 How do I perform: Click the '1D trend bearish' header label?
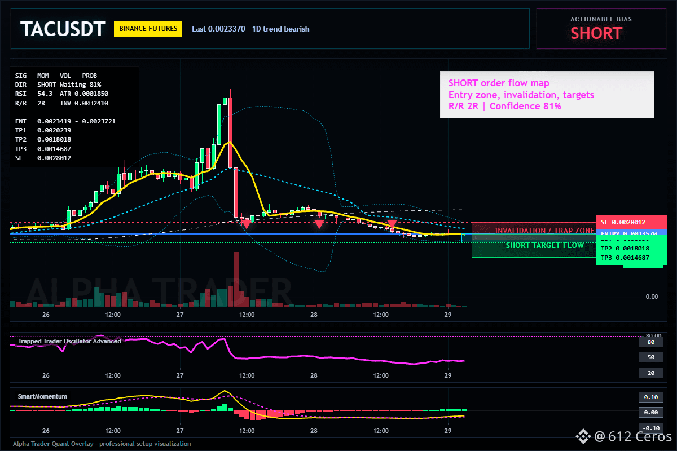pyautogui.click(x=280, y=29)
